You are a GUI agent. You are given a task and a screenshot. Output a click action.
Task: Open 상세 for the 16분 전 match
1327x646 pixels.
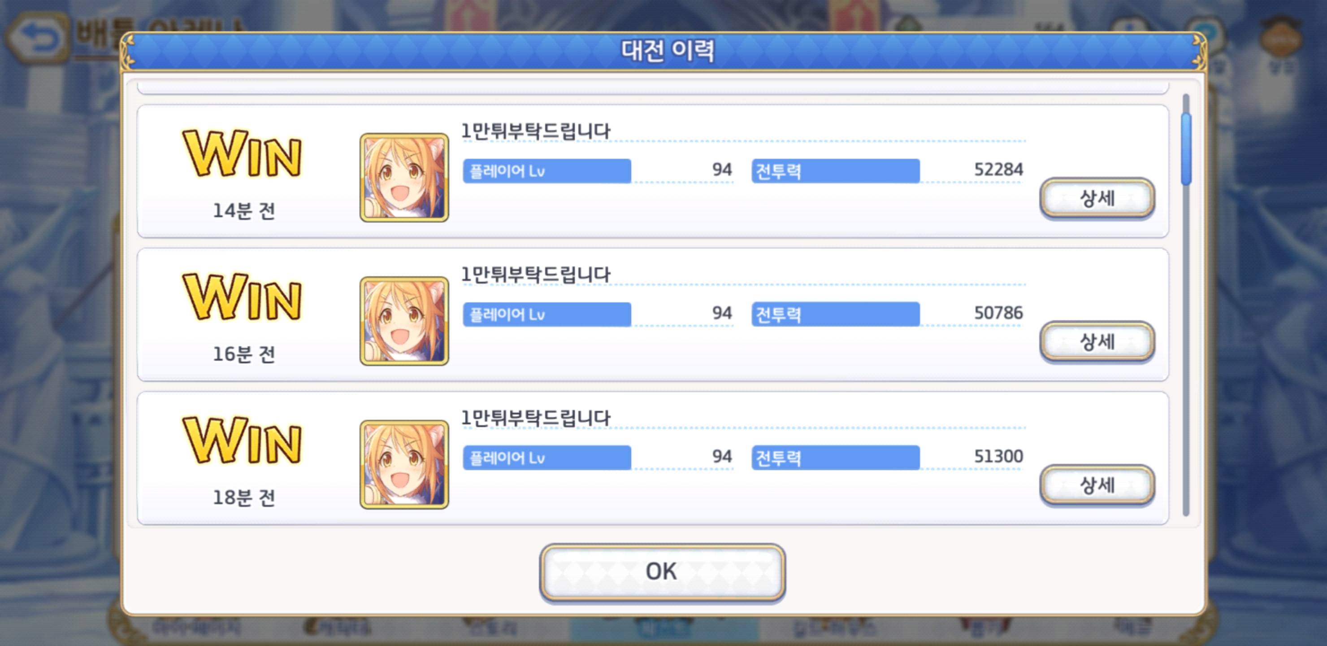(x=1097, y=342)
